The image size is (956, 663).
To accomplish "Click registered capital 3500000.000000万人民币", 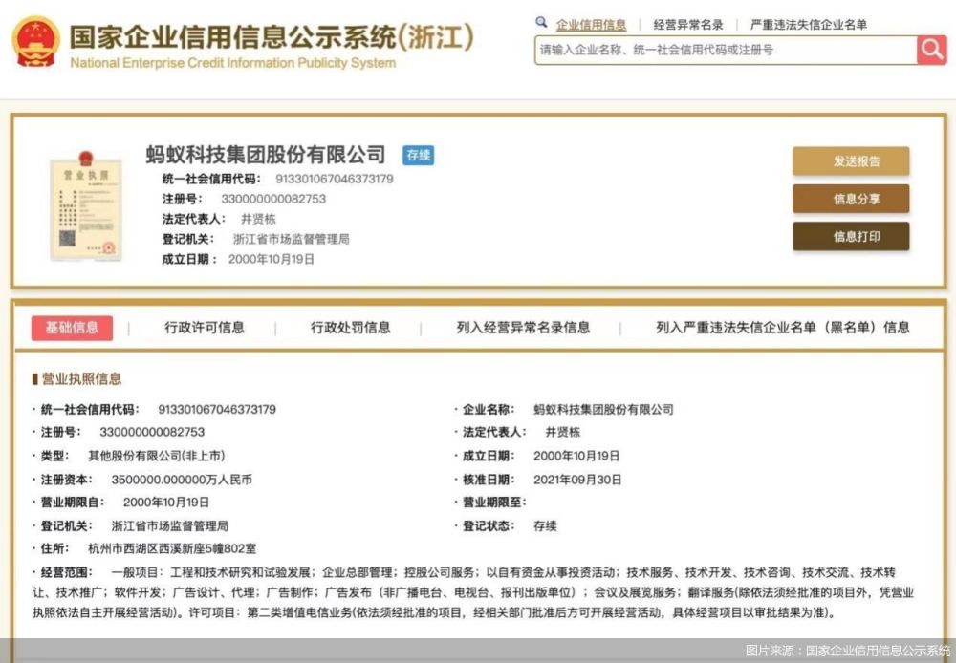I will [x=181, y=480].
